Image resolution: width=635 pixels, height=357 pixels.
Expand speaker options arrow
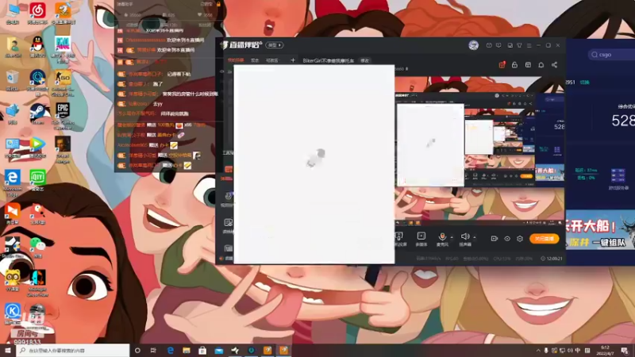point(474,237)
